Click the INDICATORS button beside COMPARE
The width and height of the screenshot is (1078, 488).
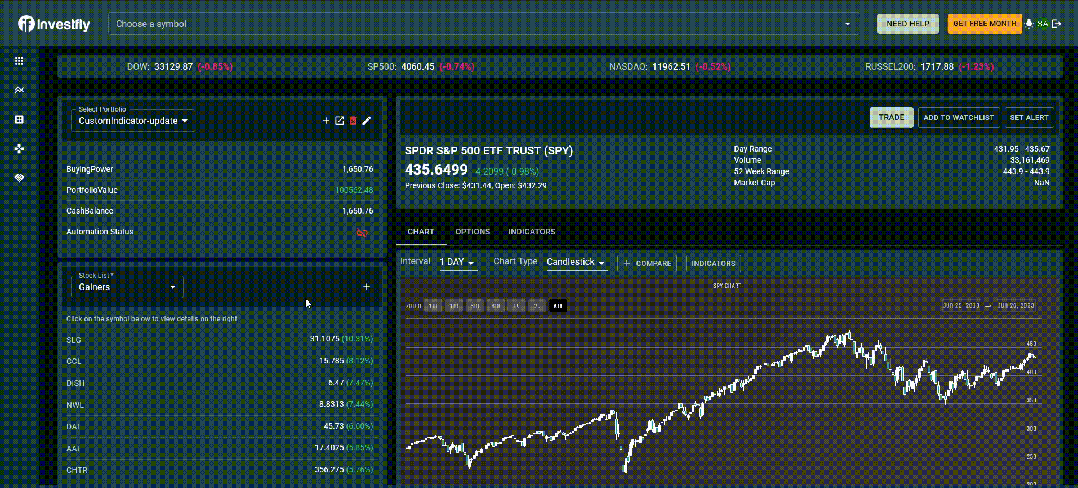pos(713,263)
